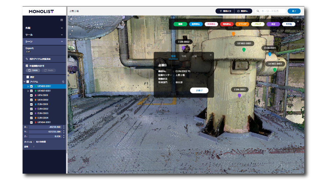Click the search magnifier icon
327x180 pixels.
[258, 11]
